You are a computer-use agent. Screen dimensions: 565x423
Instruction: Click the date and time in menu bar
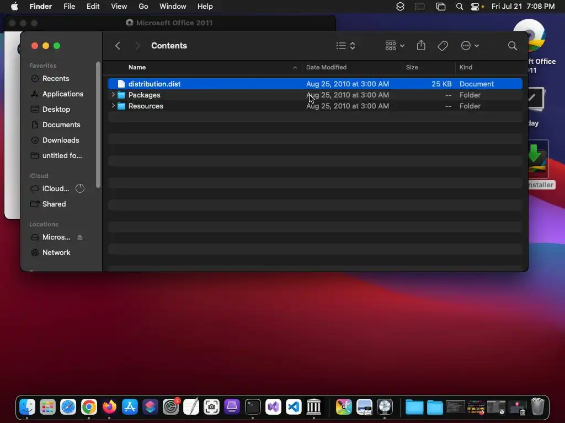[523, 7]
